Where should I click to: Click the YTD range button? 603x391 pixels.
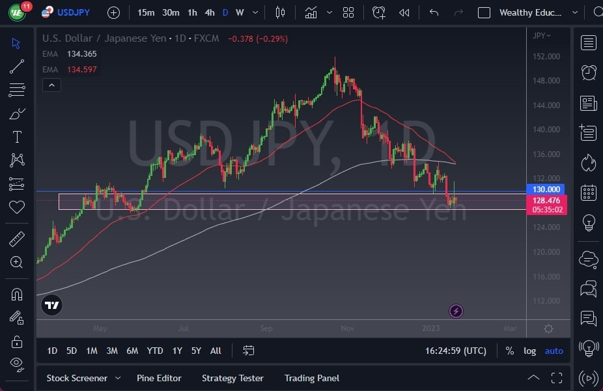[154, 351]
